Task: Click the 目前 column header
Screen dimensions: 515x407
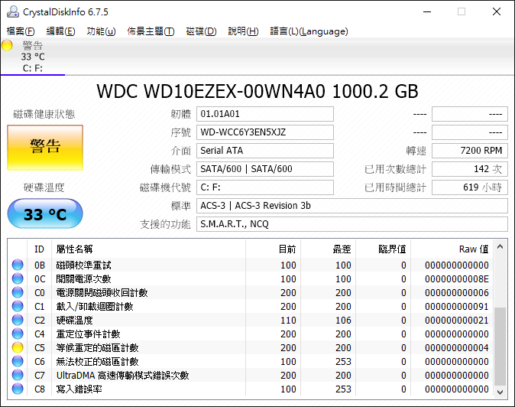Action: coord(273,249)
